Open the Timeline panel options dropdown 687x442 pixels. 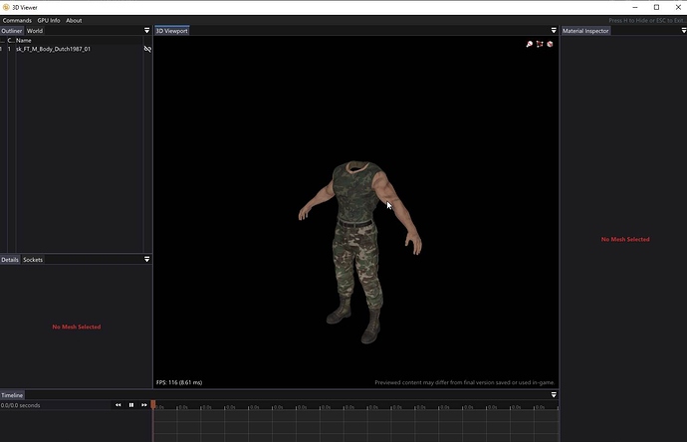pyautogui.click(x=554, y=395)
